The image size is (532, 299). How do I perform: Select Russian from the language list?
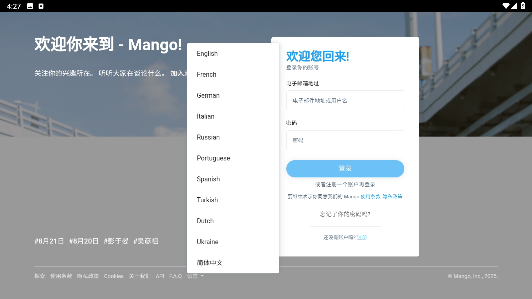[208, 137]
